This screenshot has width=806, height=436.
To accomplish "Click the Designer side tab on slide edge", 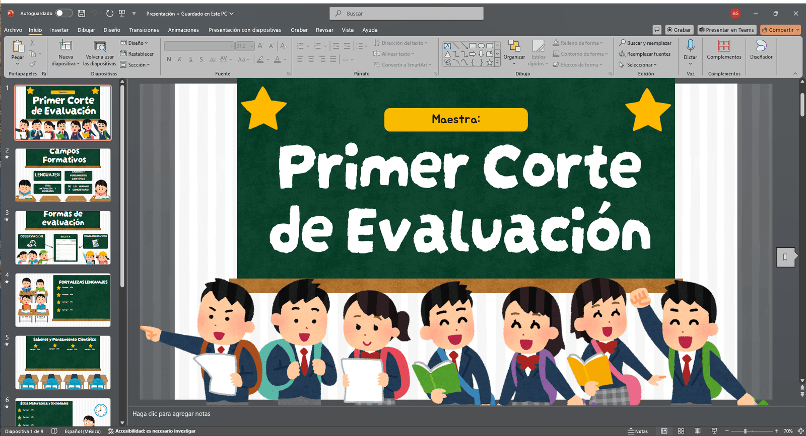I will 785,257.
